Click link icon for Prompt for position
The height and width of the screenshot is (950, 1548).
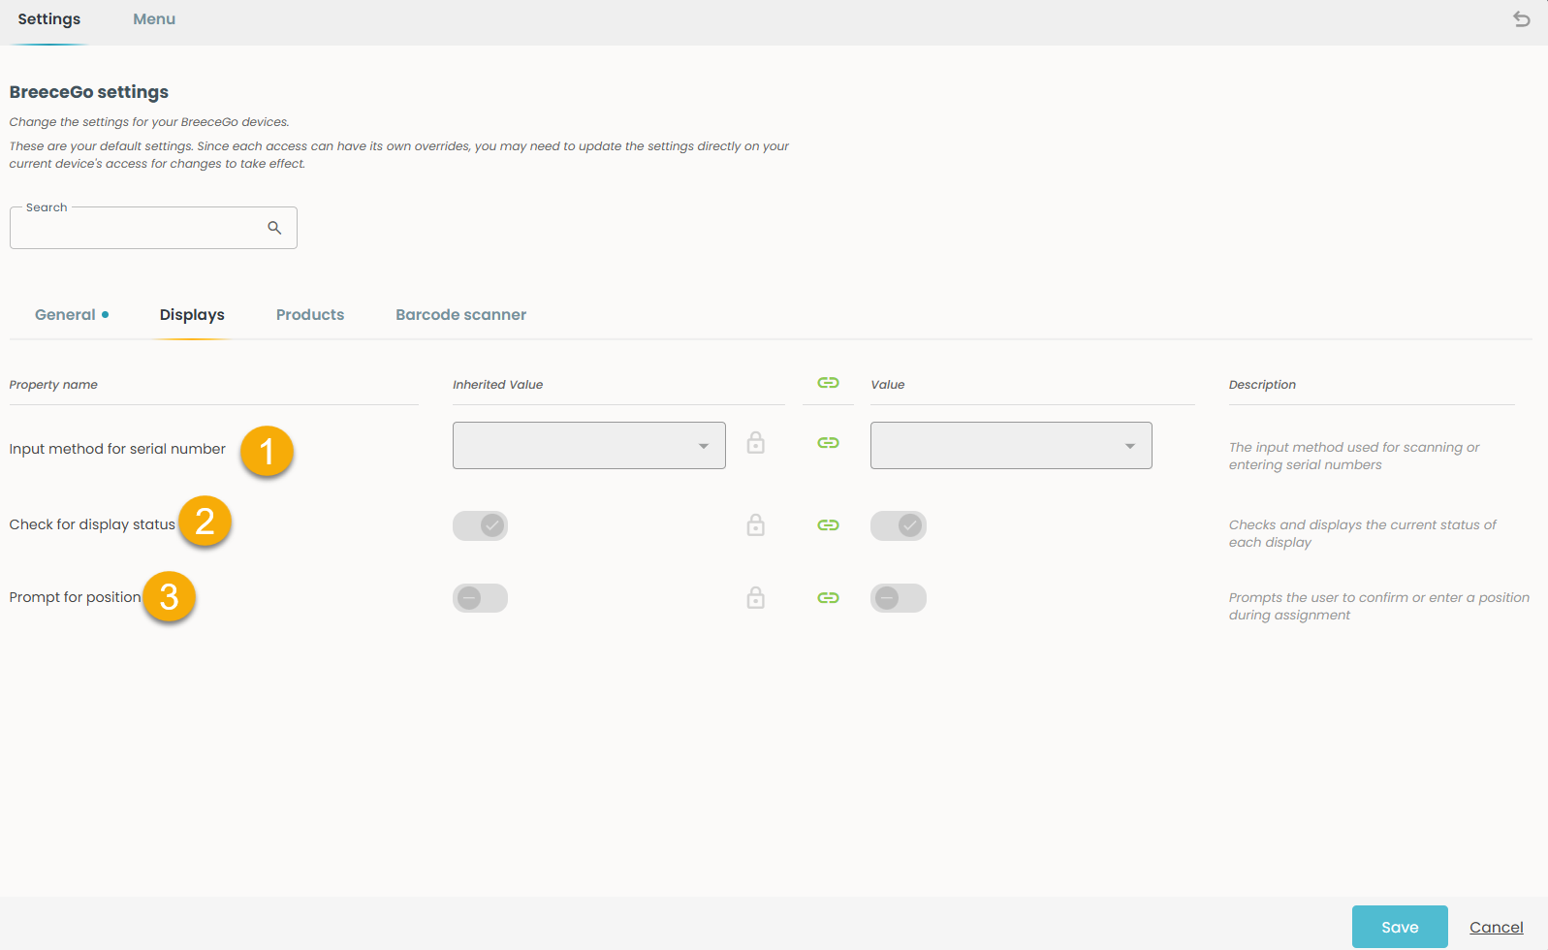828,598
